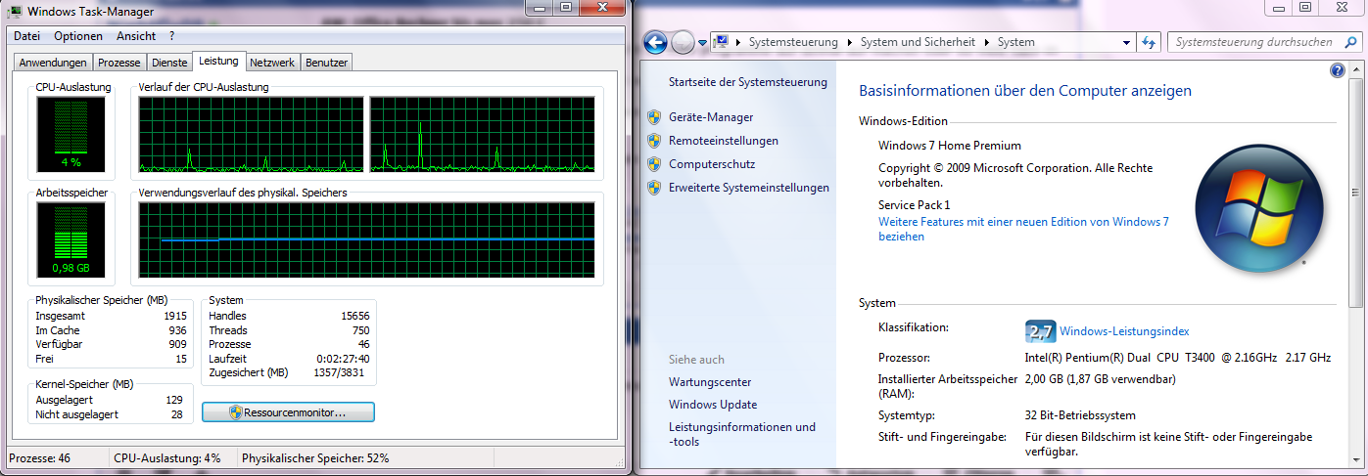
Task: Click System und Sicherheit breadcrumb
Action: pos(920,42)
